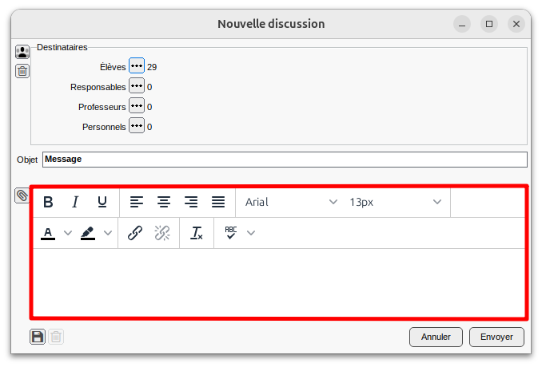
Task: Expand the highlight color options arrow
Action: [x=108, y=233]
